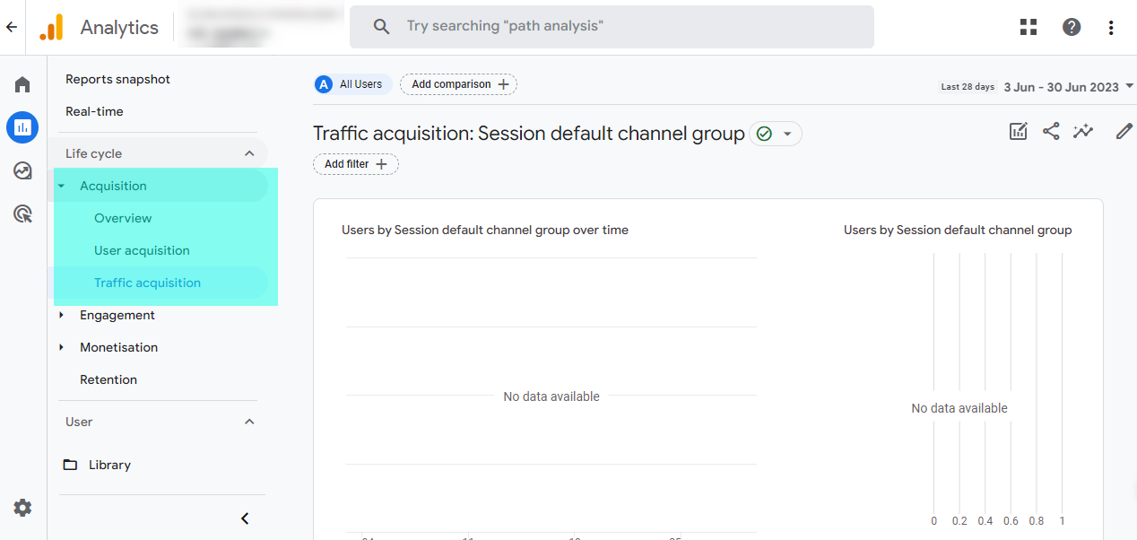Go to Home in left rail
This screenshot has height=540, width=1137.
point(22,84)
